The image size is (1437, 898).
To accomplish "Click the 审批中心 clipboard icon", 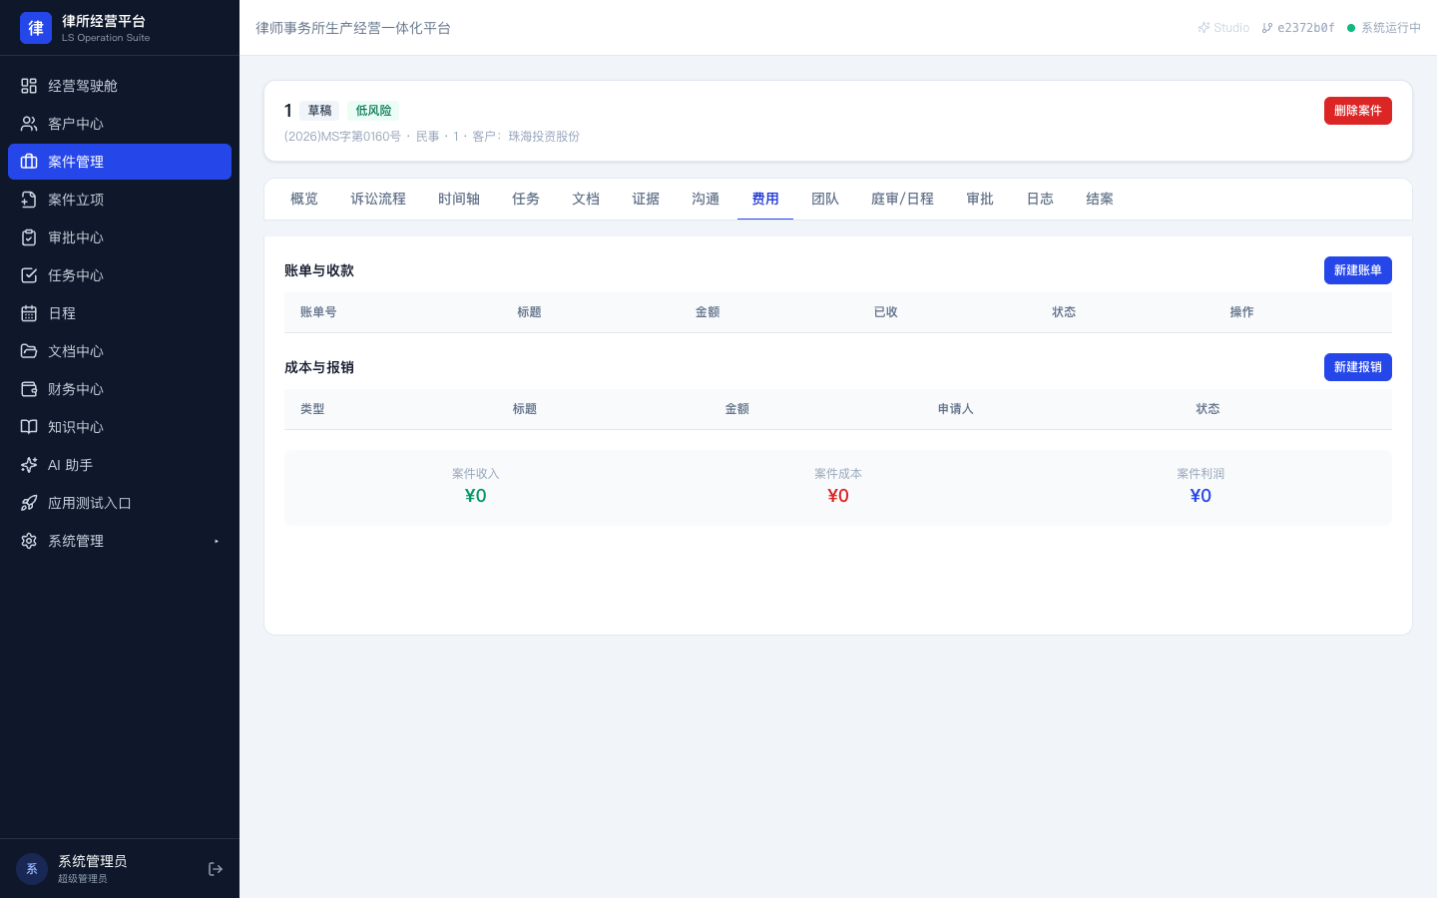I will 29,237.
